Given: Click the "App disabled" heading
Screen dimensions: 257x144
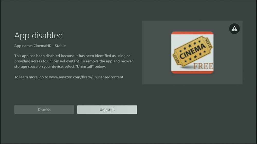Looking at the screenshot, I should point(39,35).
